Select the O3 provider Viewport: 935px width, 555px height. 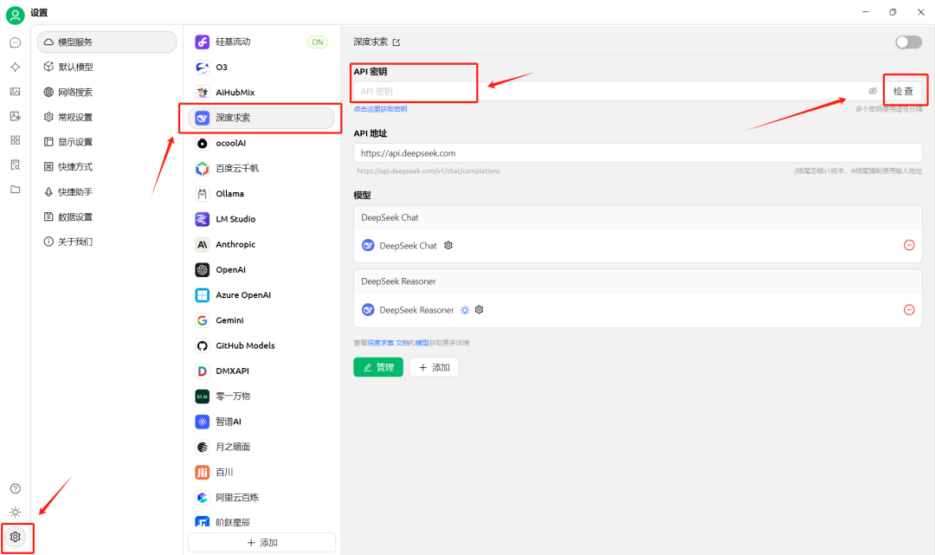coord(261,68)
